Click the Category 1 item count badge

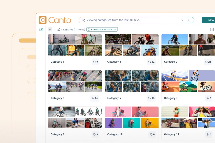(95, 62)
